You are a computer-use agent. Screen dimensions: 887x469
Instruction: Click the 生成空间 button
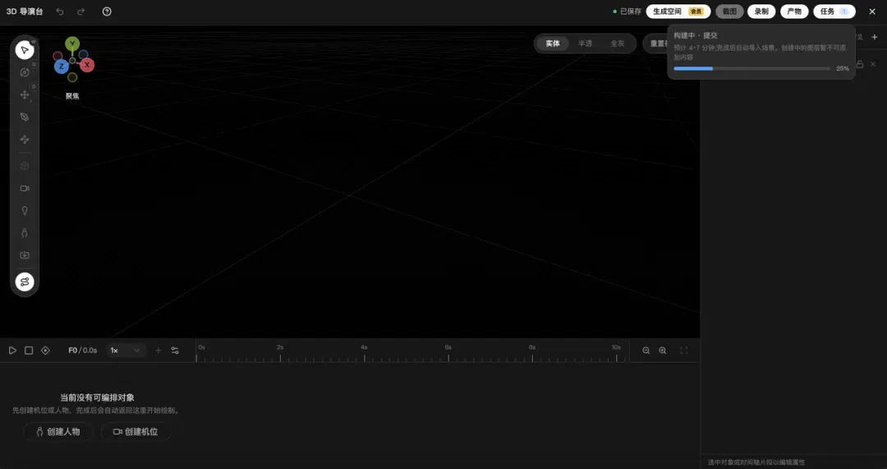pos(678,11)
